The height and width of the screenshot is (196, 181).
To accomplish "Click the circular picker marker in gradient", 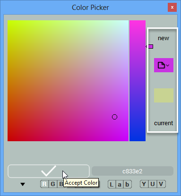I will point(114,117).
